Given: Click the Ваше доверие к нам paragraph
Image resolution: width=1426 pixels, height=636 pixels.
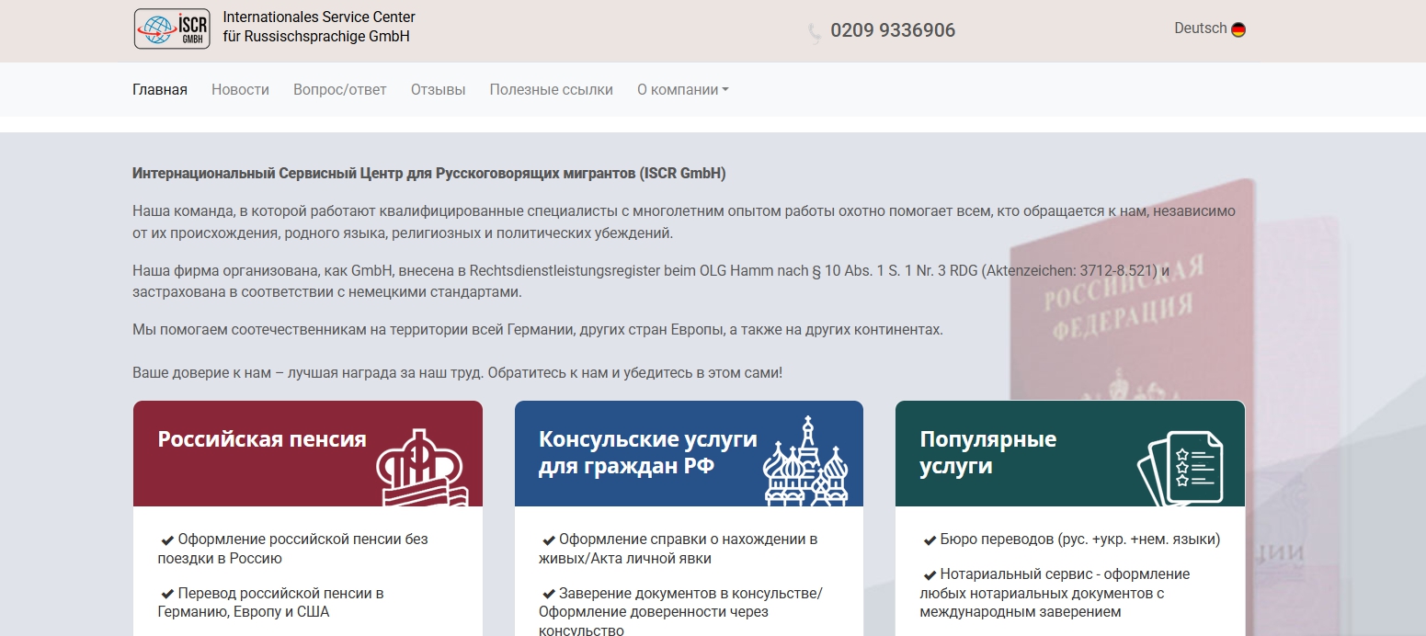Looking at the screenshot, I should 457,373.
